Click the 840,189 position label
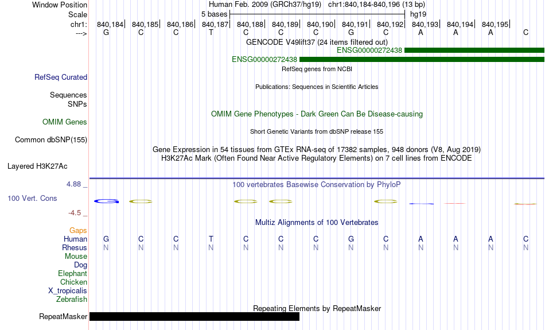545x330 pixels. [x=285, y=24]
